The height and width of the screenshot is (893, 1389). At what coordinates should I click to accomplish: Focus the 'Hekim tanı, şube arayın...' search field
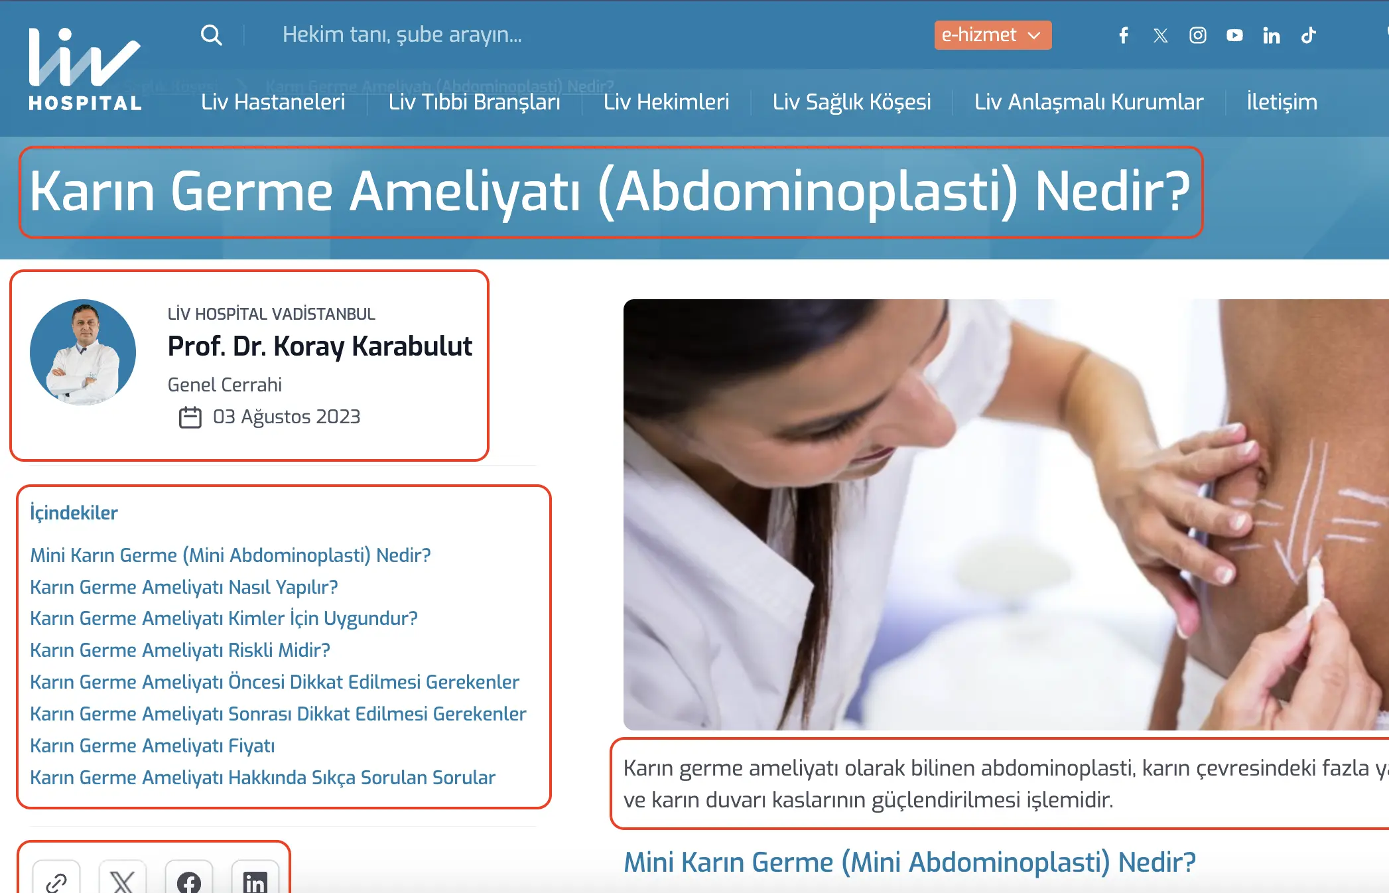402,34
